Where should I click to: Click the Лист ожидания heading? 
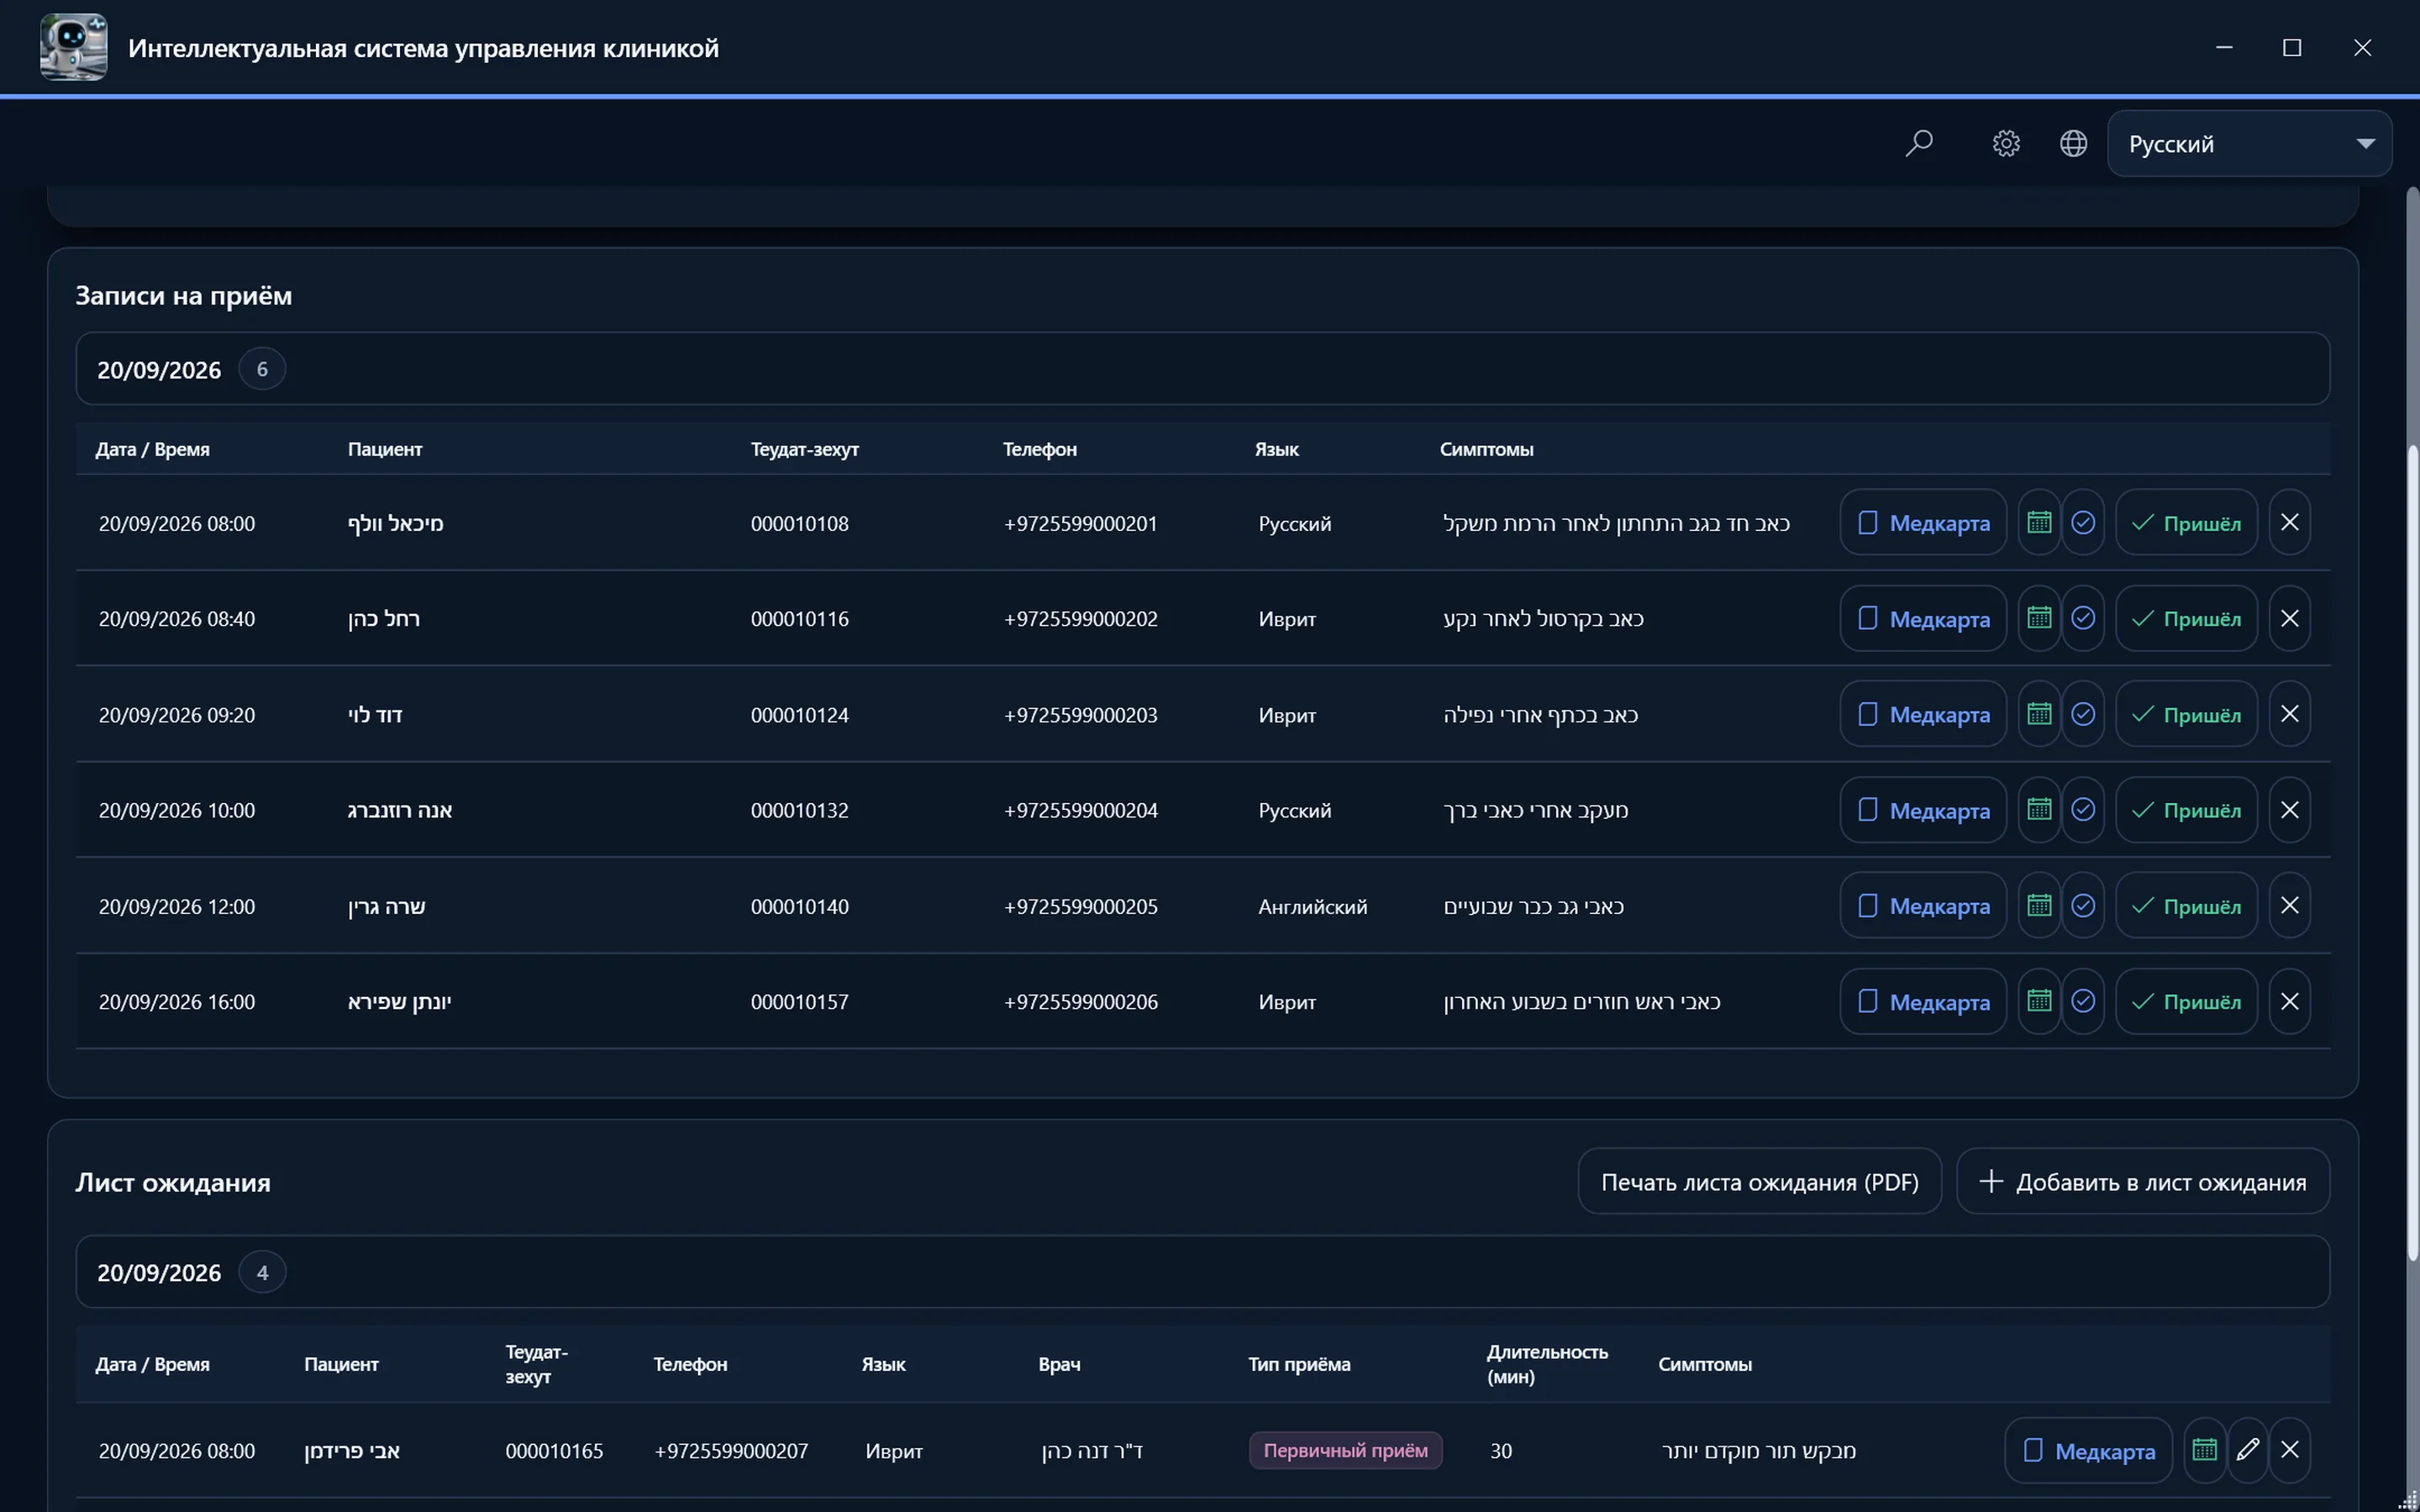coord(173,1182)
